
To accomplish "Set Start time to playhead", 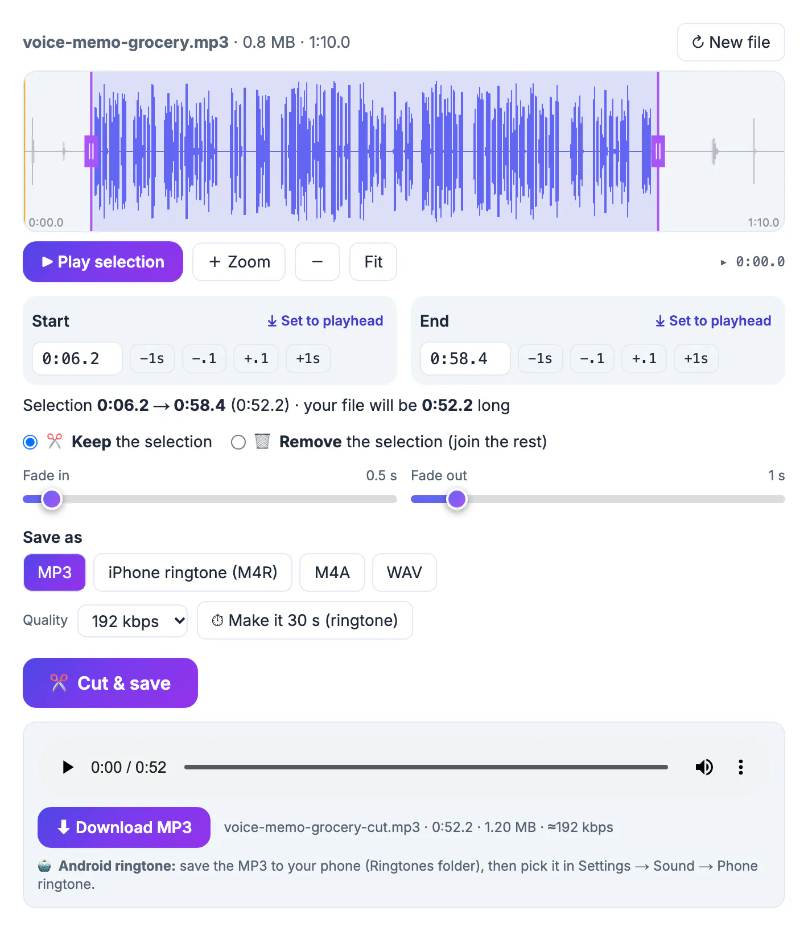I will click(325, 321).
